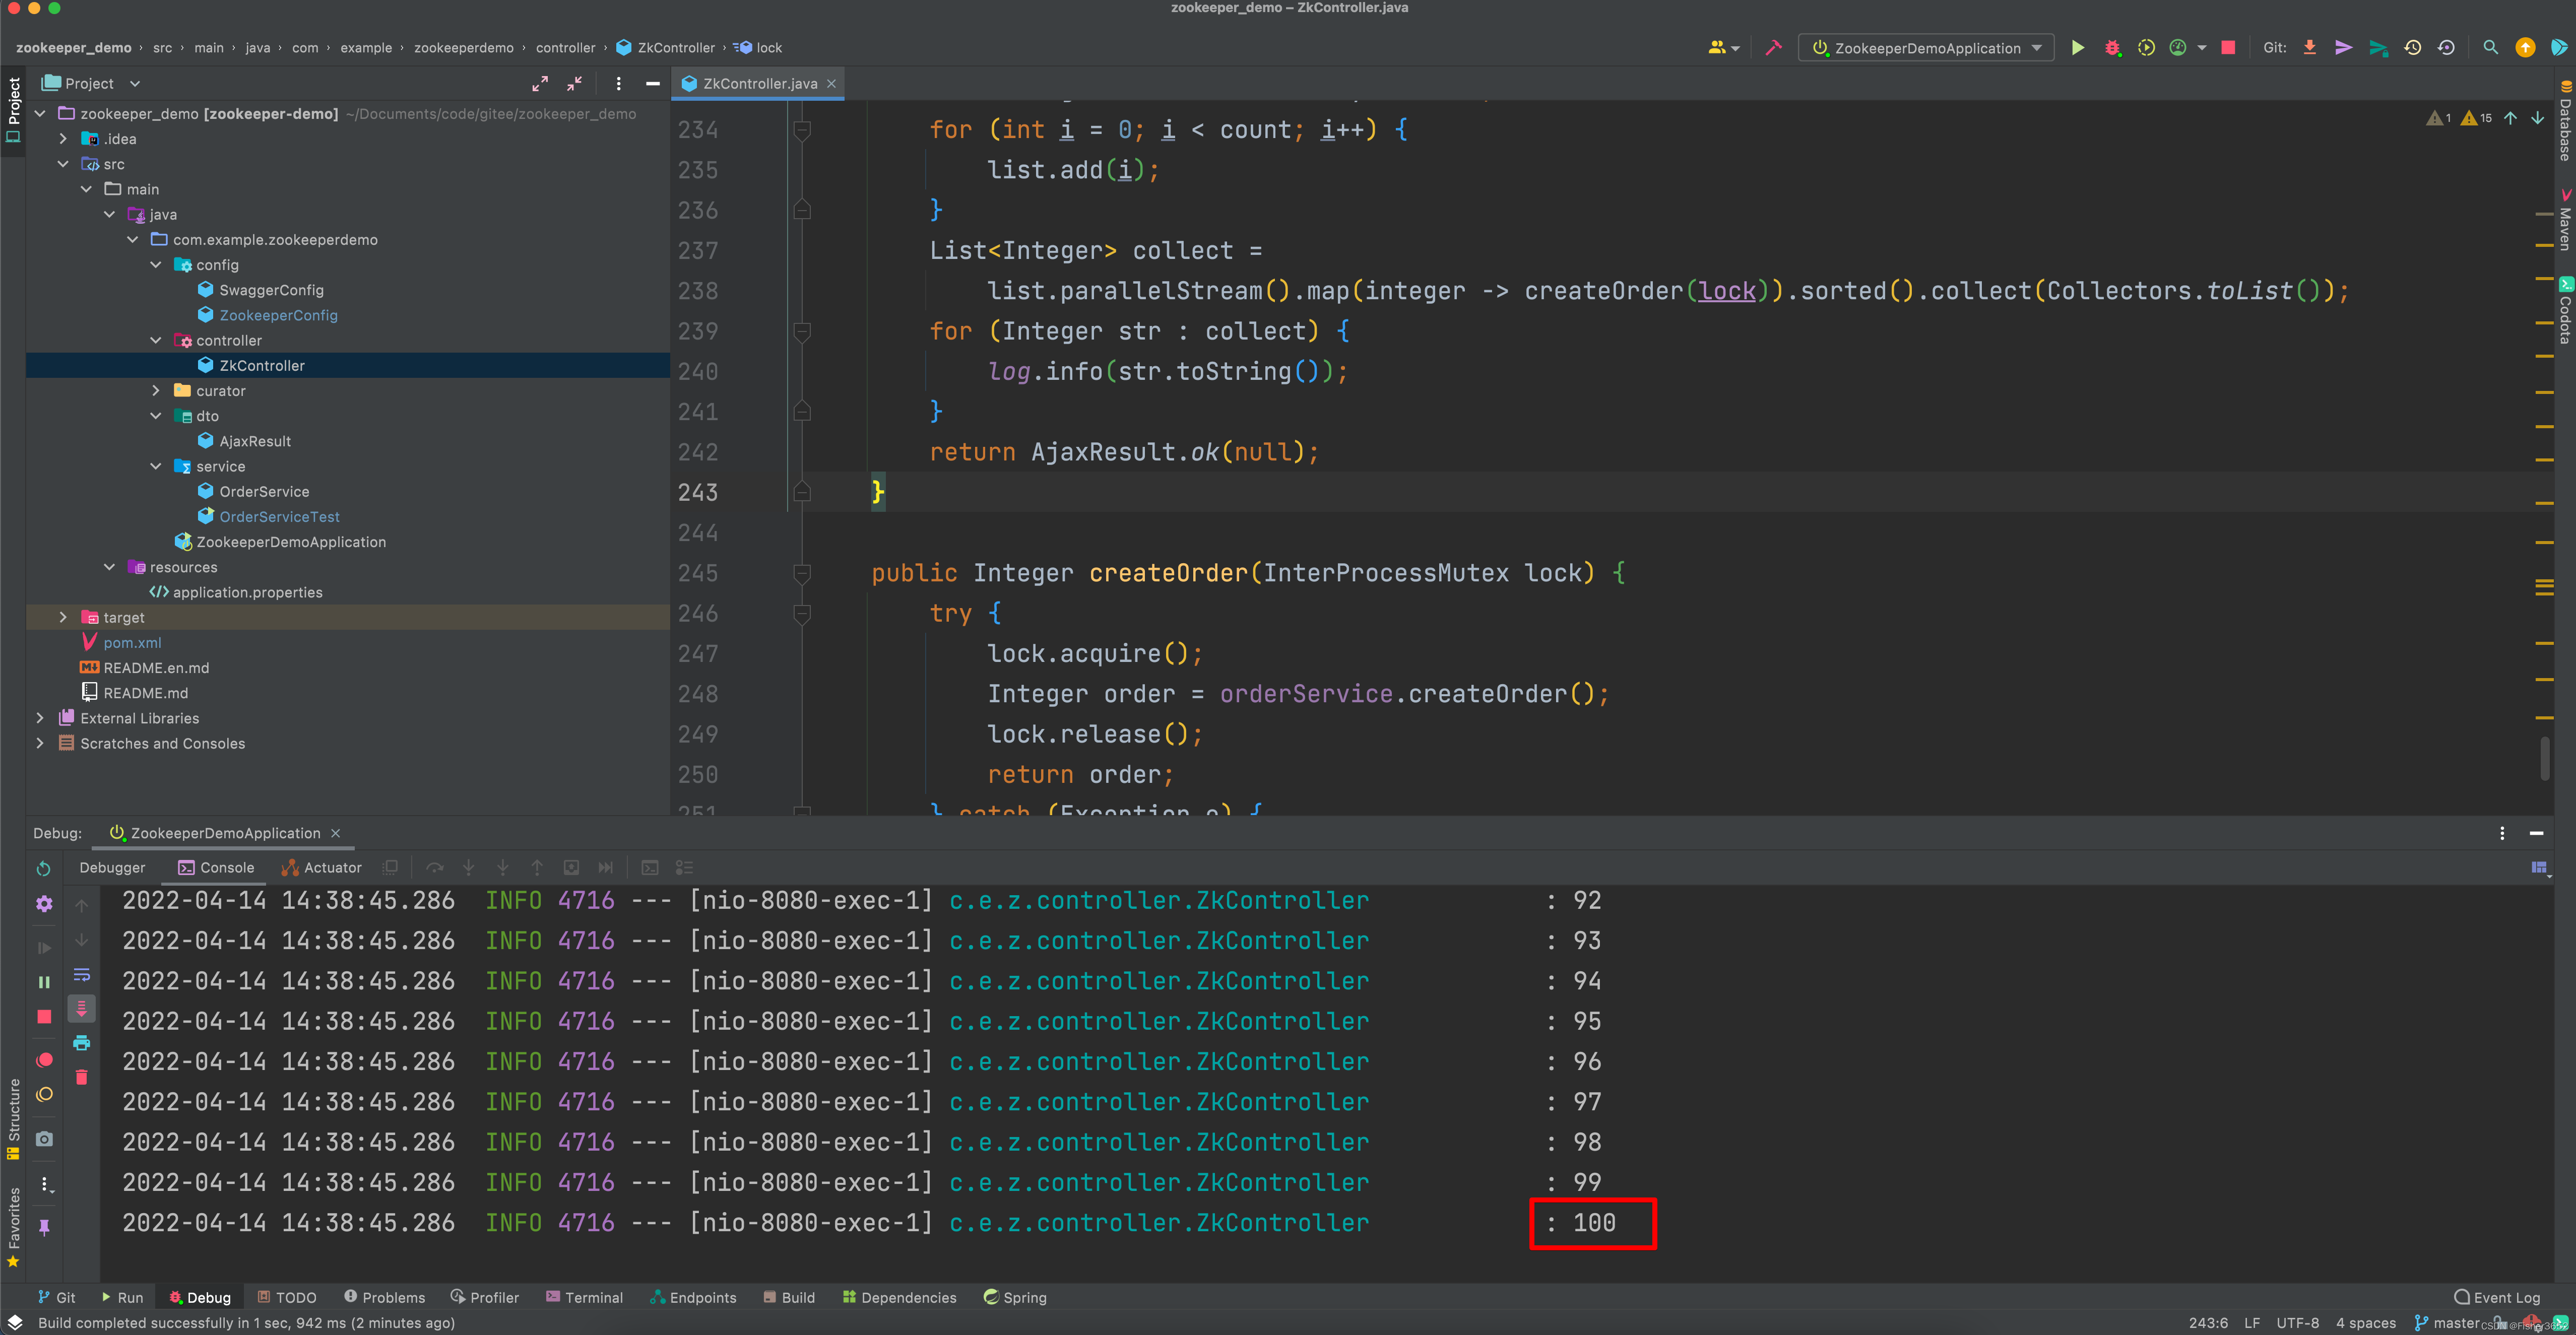Click the orange update arrow icon
2576x1335 pixels.
tap(2524, 48)
